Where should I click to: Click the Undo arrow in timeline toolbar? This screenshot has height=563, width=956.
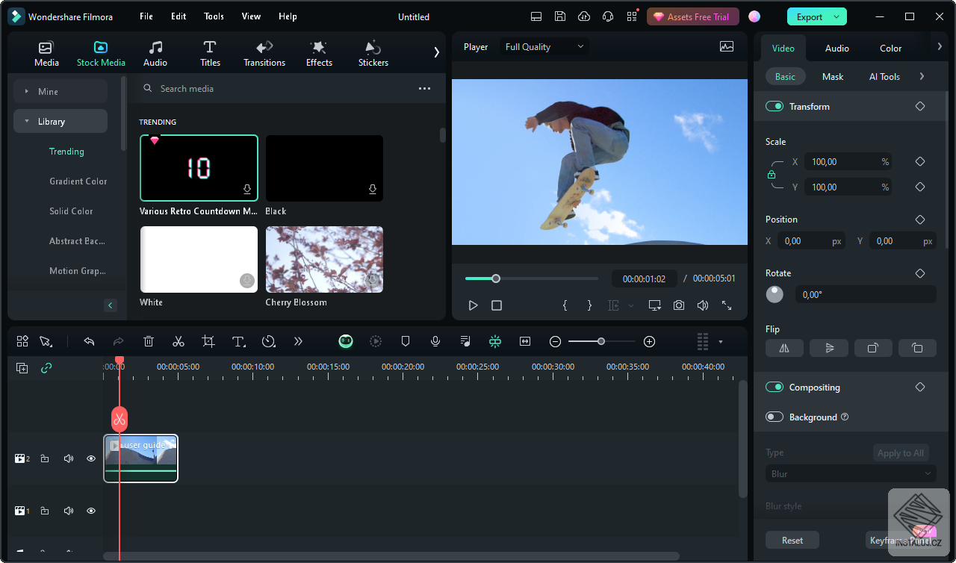coord(89,341)
